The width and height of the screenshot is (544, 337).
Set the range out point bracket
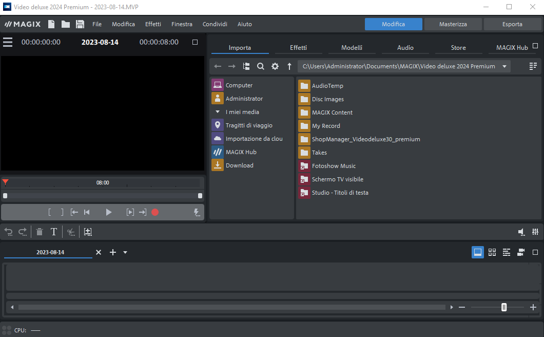click(62, 212)
